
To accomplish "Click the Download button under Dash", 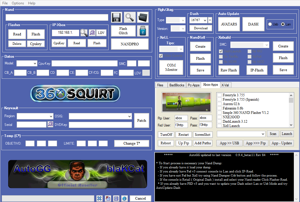I will click(x=200, y=28).
